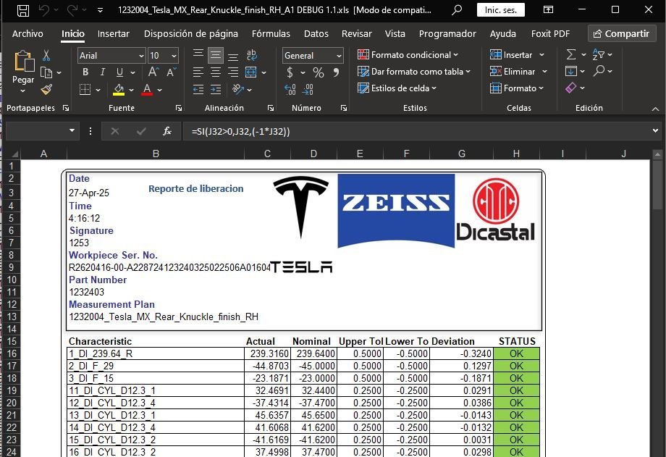
Task: Click the Fill down icon
Action: tap(571, 71)
